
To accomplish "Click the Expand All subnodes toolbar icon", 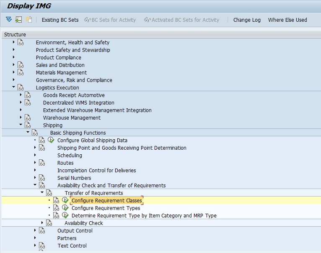I will (9, 20).
